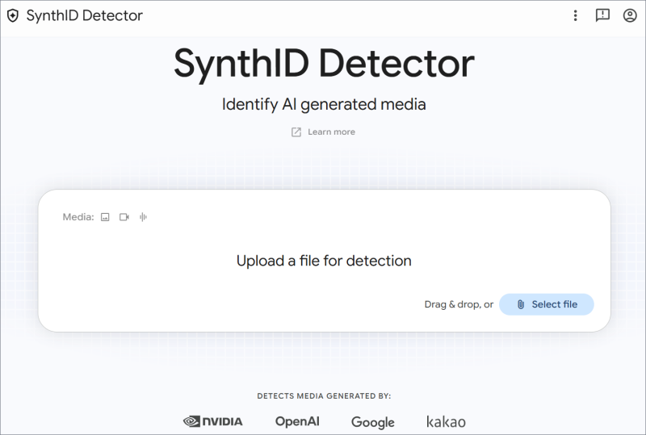Click the SynthID Detector header title

85,15
